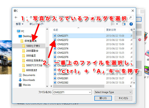Click the image icon of CIMG2382

[55, 83]
